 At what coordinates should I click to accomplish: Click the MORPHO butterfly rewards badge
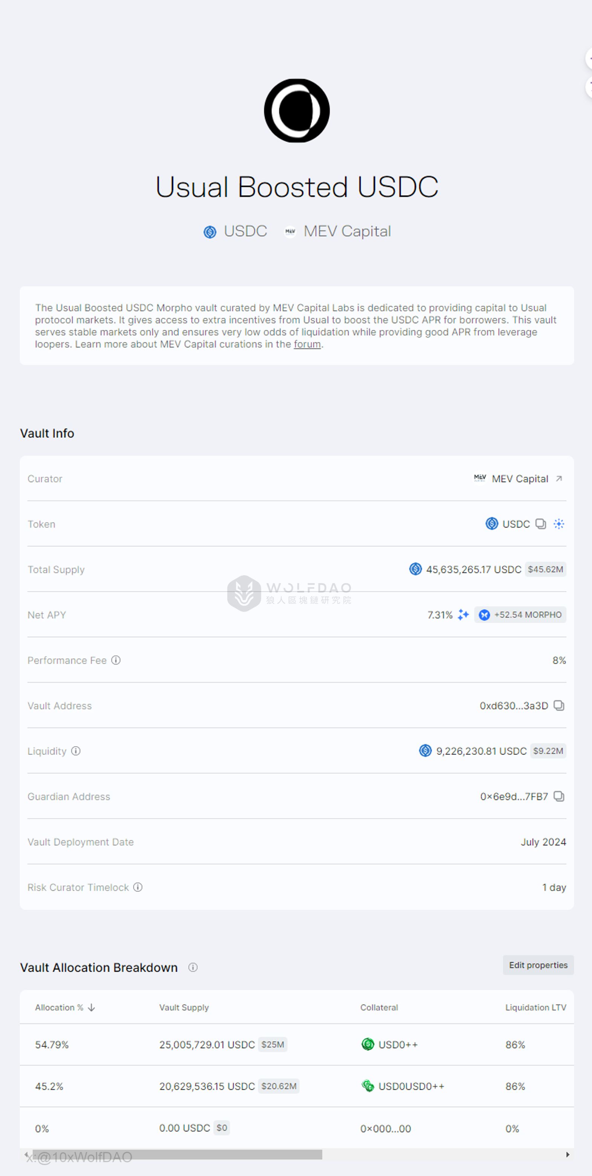(x=520, y=615)
